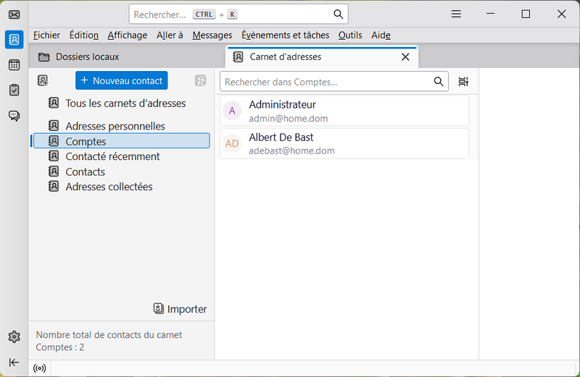Open the Aide menu
The width and height of the screenshot is (580, 377).
(381, 35)
